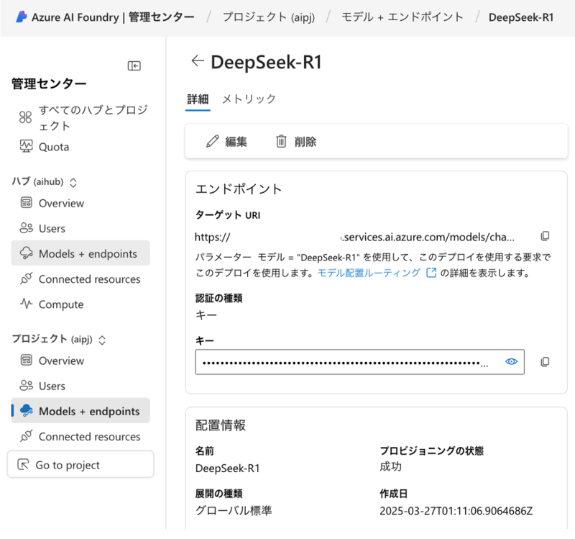This screenshot has height=539, width=575.
Task: Click the hub Users people icon
Action: 26,228
